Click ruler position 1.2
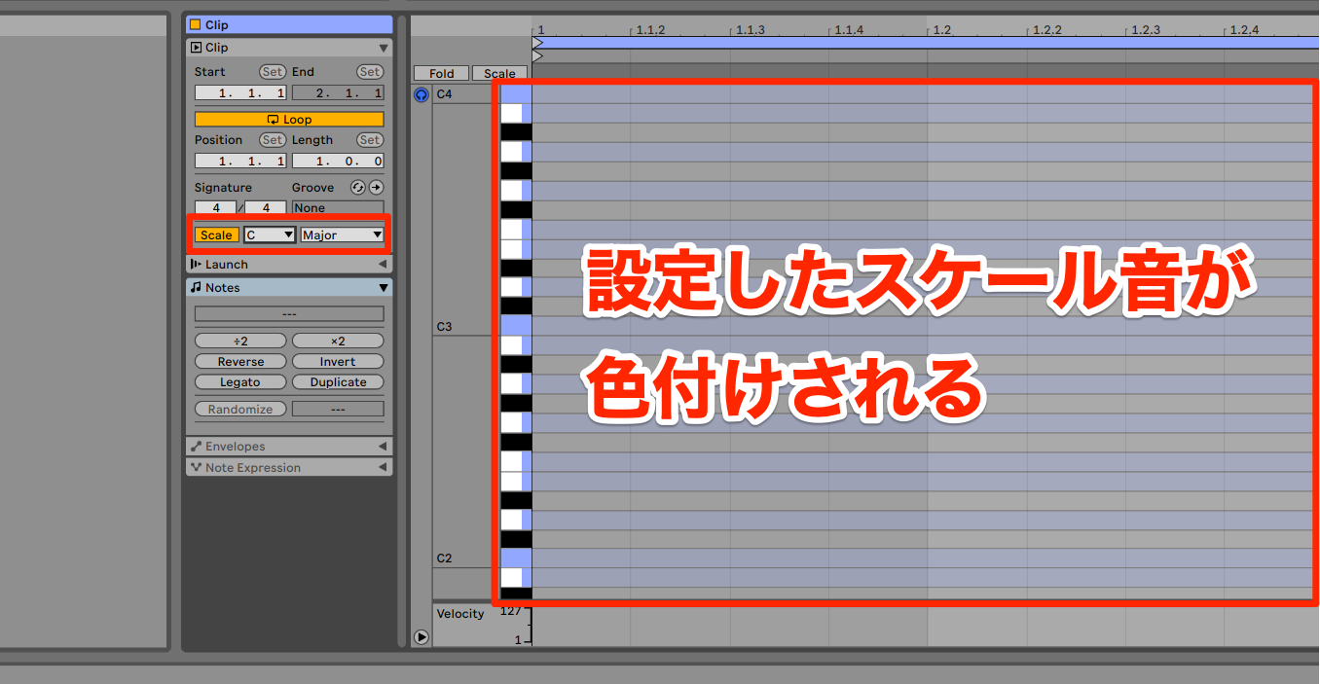The height and width of the screenshot is (684, 1320). 941,30
